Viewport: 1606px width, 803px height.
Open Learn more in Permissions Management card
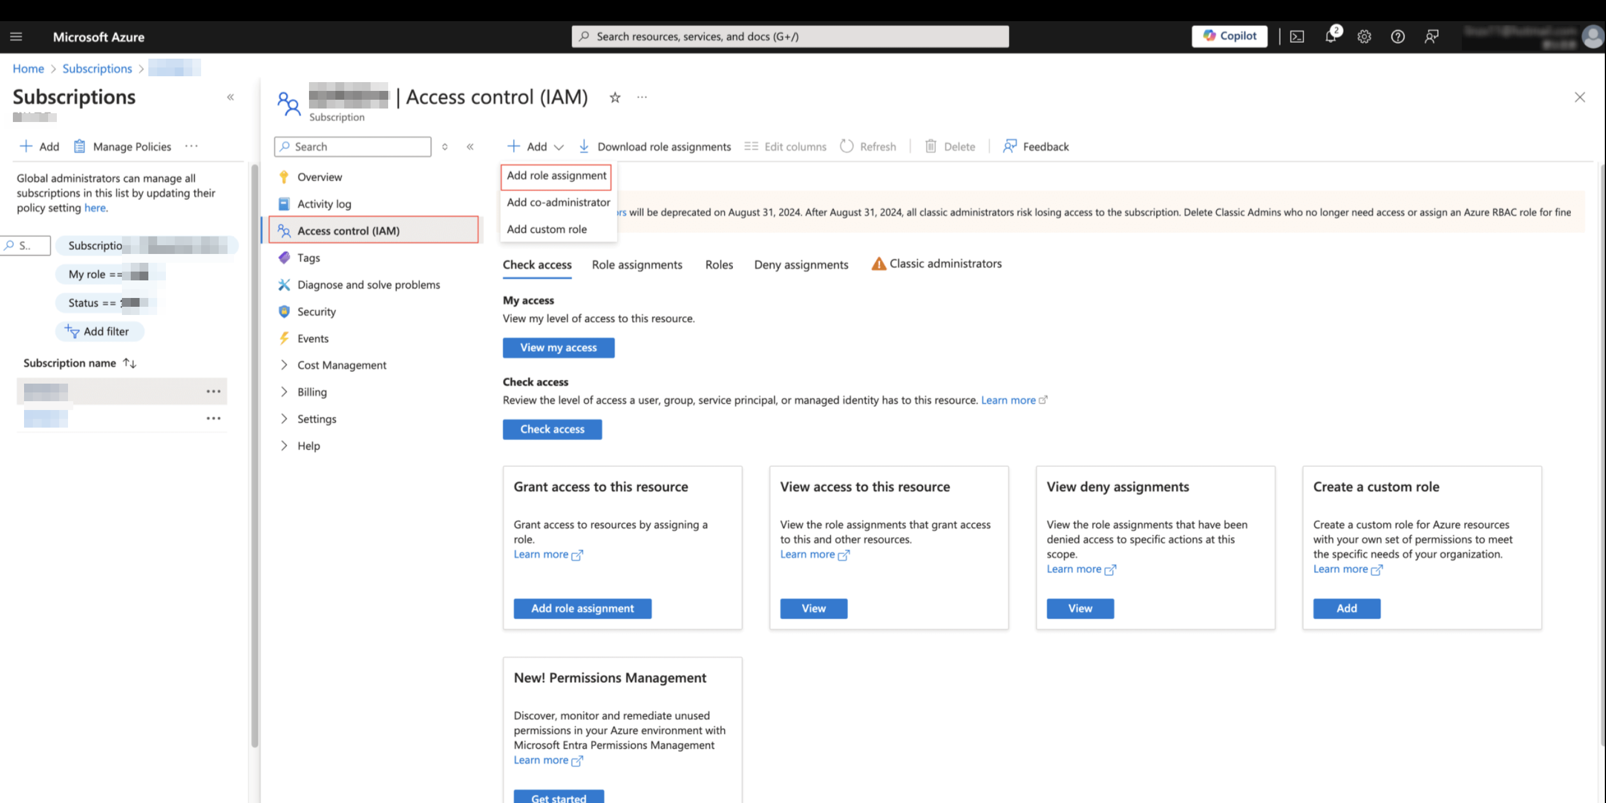(x=548, y=760)
